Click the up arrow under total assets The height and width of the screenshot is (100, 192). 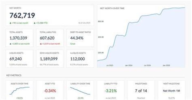[x=10, y=44]
